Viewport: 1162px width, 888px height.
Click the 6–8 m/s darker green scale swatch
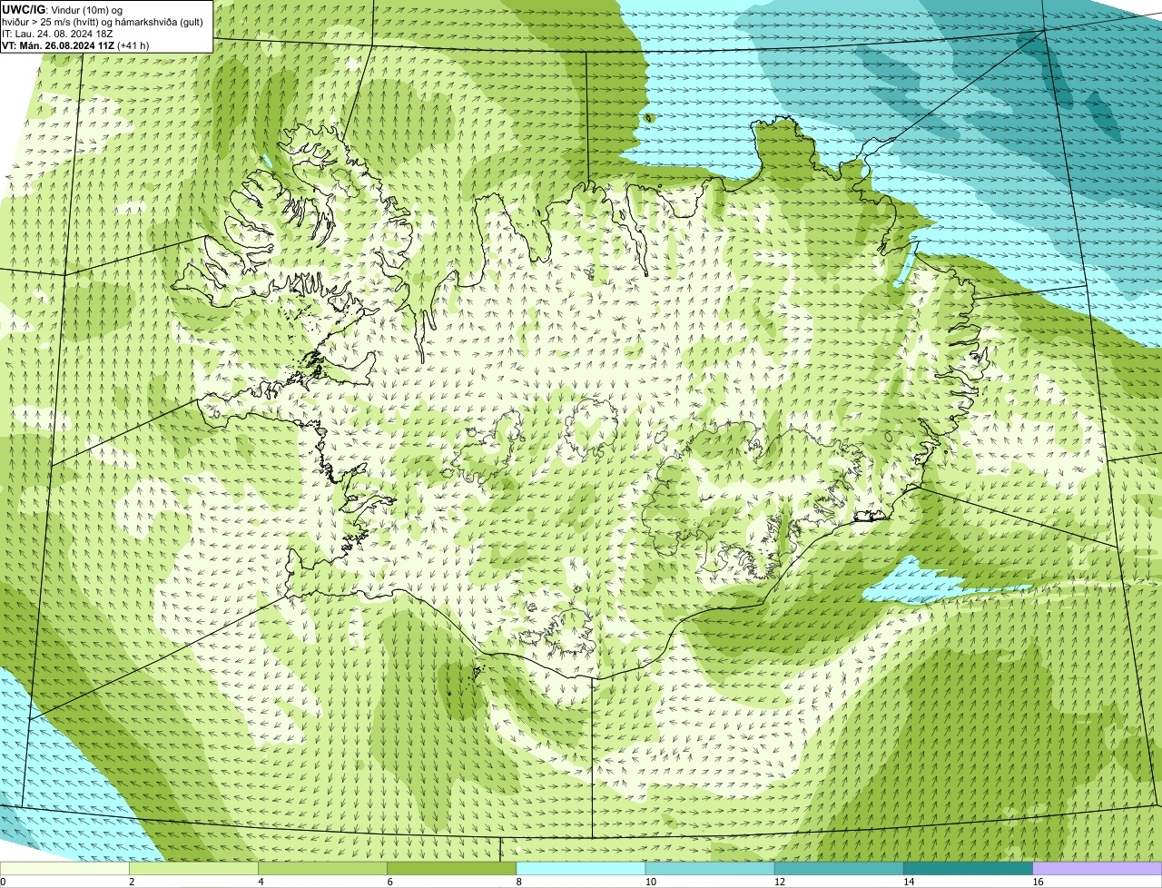(x=451, y=868)
